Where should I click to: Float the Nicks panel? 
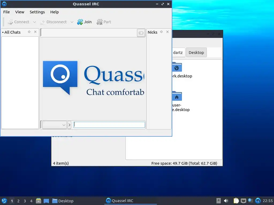(161, 32)
